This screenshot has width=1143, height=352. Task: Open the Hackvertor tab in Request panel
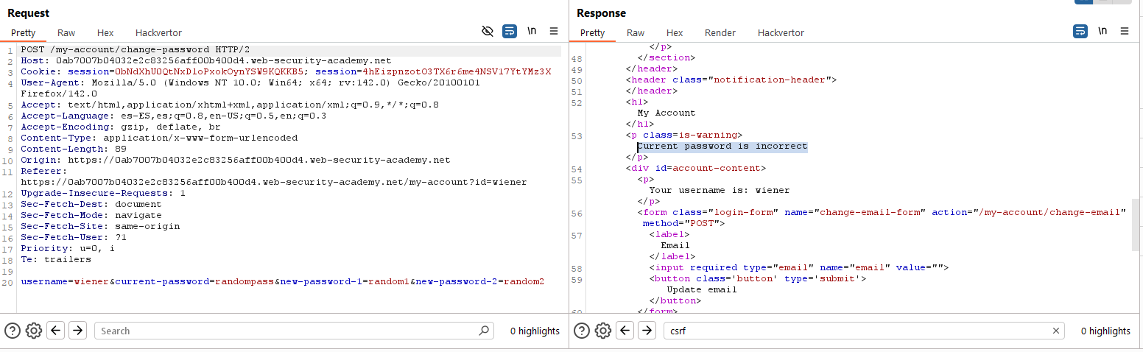click(158, 32)
